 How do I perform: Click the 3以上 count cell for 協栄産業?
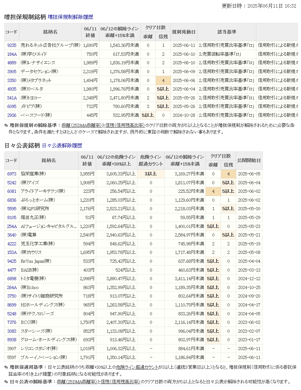(x=151, y=174)
